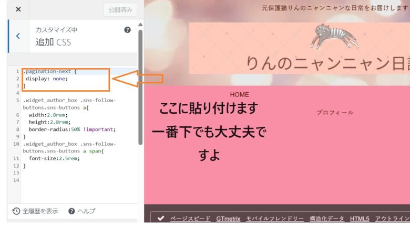Open the HOME menu item

[x=239, y=94]
